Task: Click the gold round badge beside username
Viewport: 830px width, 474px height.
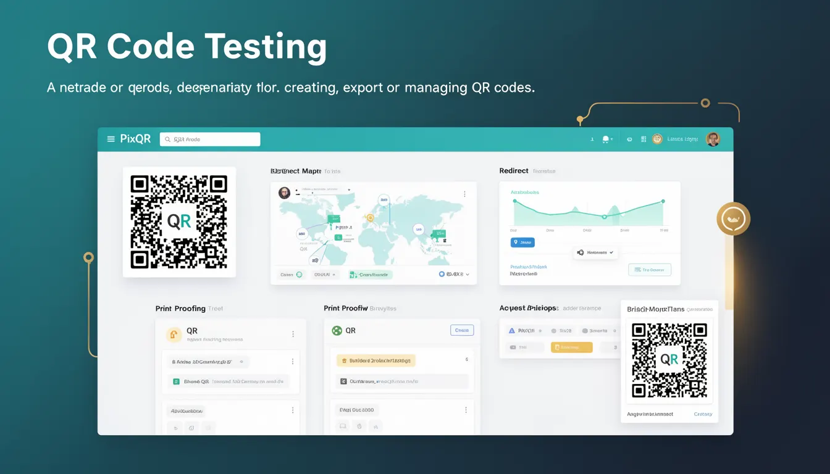Action: click(657, 139)
